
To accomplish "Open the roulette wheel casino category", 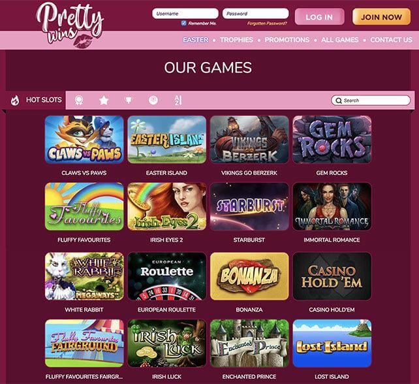I will click(x=153, y=101).
